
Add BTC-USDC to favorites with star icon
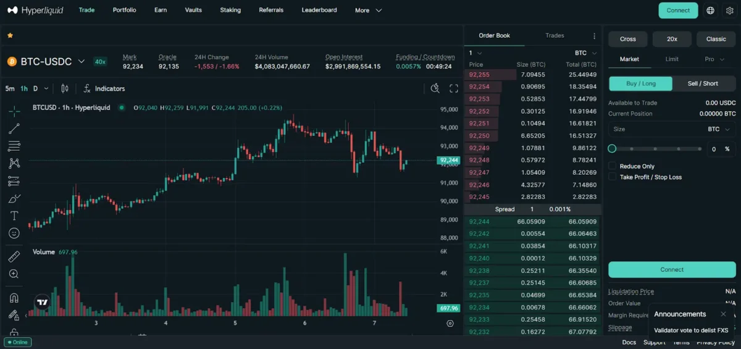pyautogui.click(x=10, y=36)
